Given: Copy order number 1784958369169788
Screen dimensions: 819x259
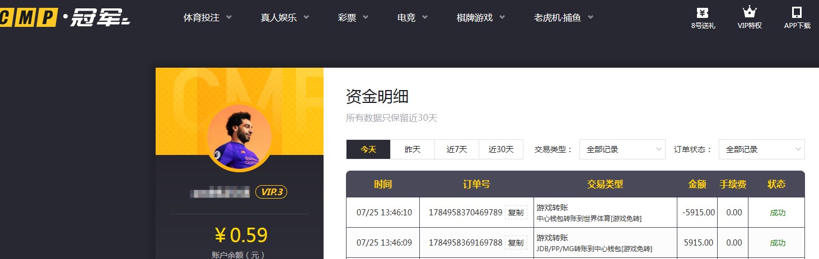Looking at the screenshot, I should tap(516, 243).
